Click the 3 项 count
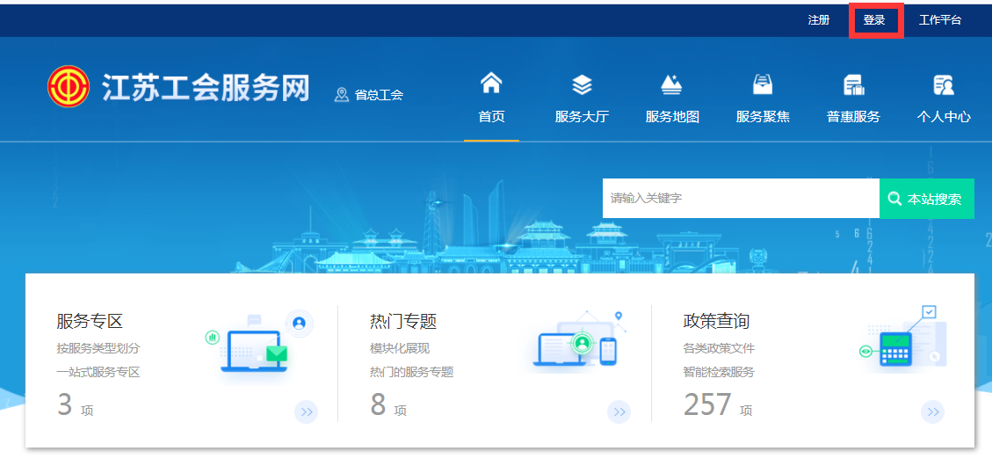Screen dimensions: 992x466 pos(75,404)
